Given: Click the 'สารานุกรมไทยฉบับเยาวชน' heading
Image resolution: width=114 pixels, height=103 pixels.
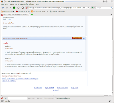Looking at the screenshot, I should coord(11,76).
